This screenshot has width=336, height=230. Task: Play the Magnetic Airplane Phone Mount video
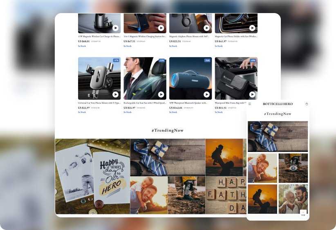pos(207,28)
